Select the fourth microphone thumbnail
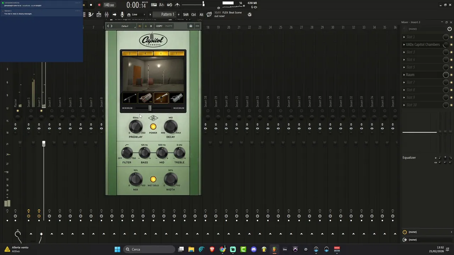Screen dimensions: 454x255 tap(177, 98)
